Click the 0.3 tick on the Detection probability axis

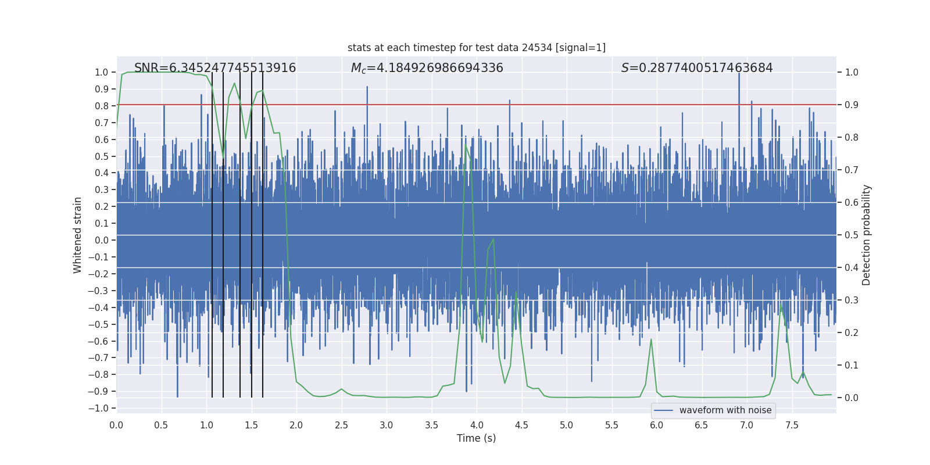[852, 300]
